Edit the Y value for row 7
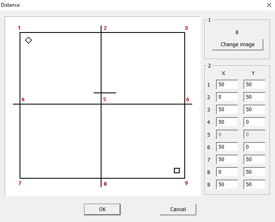The width and height of the screenshot is (275, 222). pyautogui.click(x=254, y=159)
